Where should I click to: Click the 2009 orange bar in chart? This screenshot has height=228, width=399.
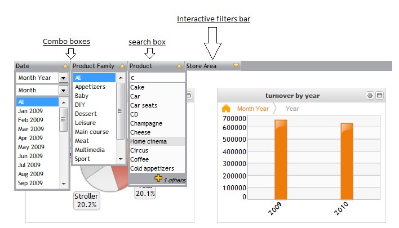[x=281, y=159]
